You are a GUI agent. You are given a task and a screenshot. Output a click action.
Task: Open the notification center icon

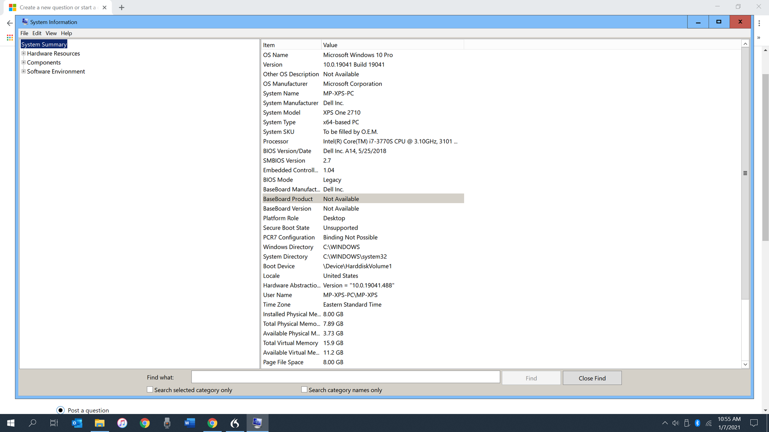[754, 423]
